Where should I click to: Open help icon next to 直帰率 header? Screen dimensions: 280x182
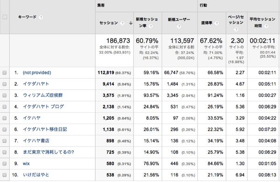click(x=217, y=23)
